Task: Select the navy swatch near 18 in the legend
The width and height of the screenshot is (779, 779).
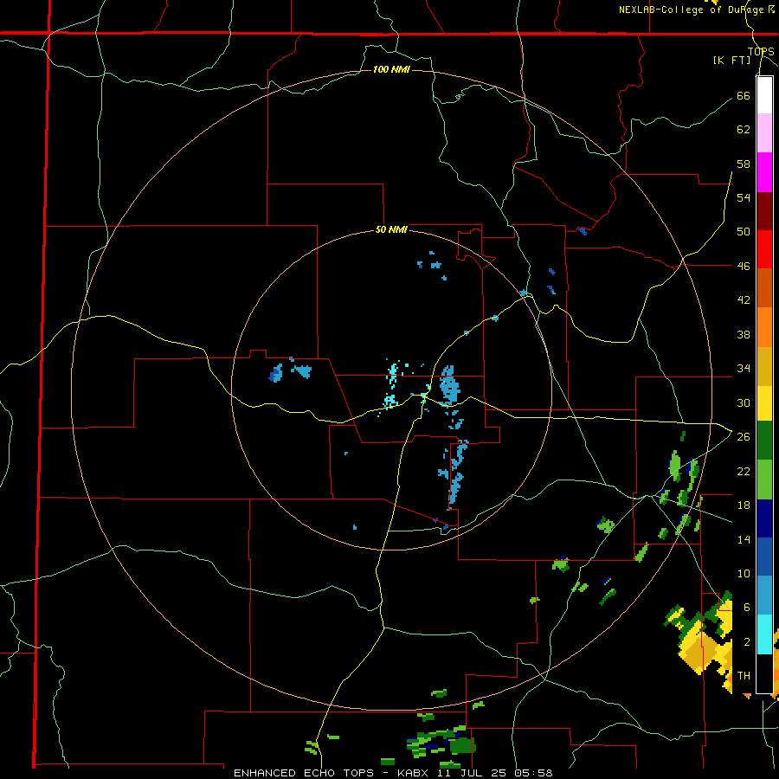Action: (764, 518)
